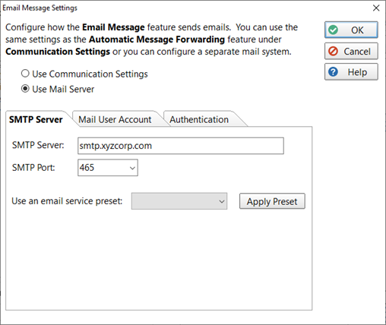
Task: Select Use Communication Settings option
Action: 84,74
